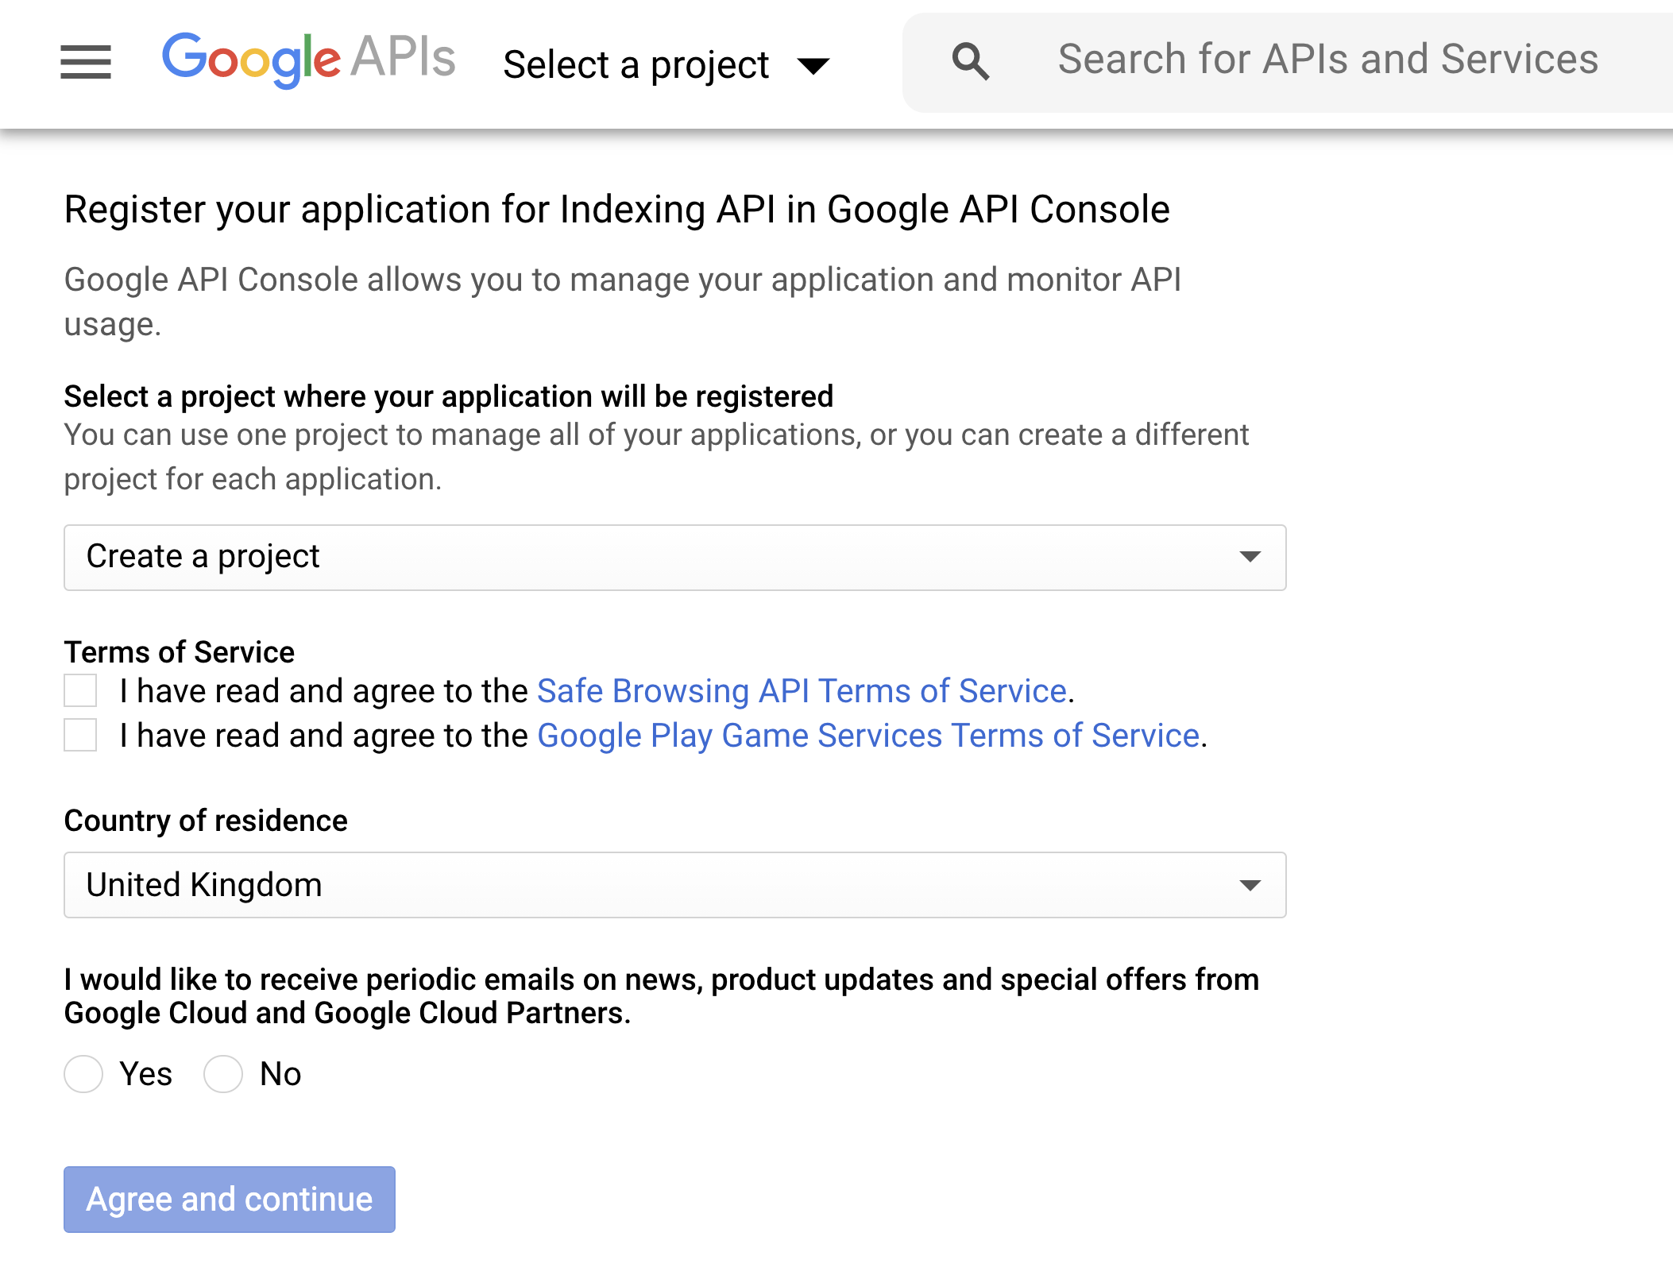Click the search magnifier icon
Viewport: 1673px width, 1279px height.
(970, 61)
